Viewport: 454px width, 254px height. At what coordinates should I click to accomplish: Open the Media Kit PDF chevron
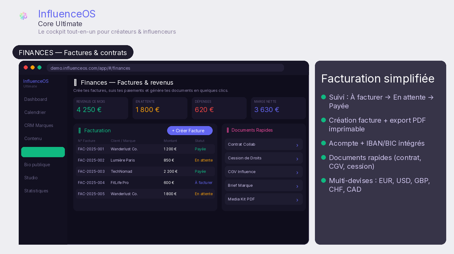click(297, 200)
